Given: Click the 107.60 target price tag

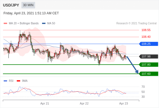Looking at the screenshot, I should [x=149, y=74].
